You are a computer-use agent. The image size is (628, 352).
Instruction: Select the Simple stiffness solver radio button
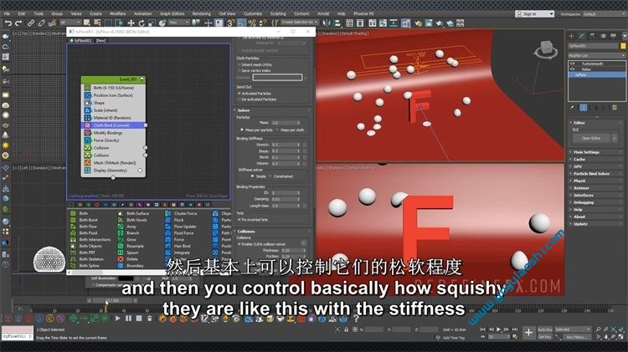252,176
